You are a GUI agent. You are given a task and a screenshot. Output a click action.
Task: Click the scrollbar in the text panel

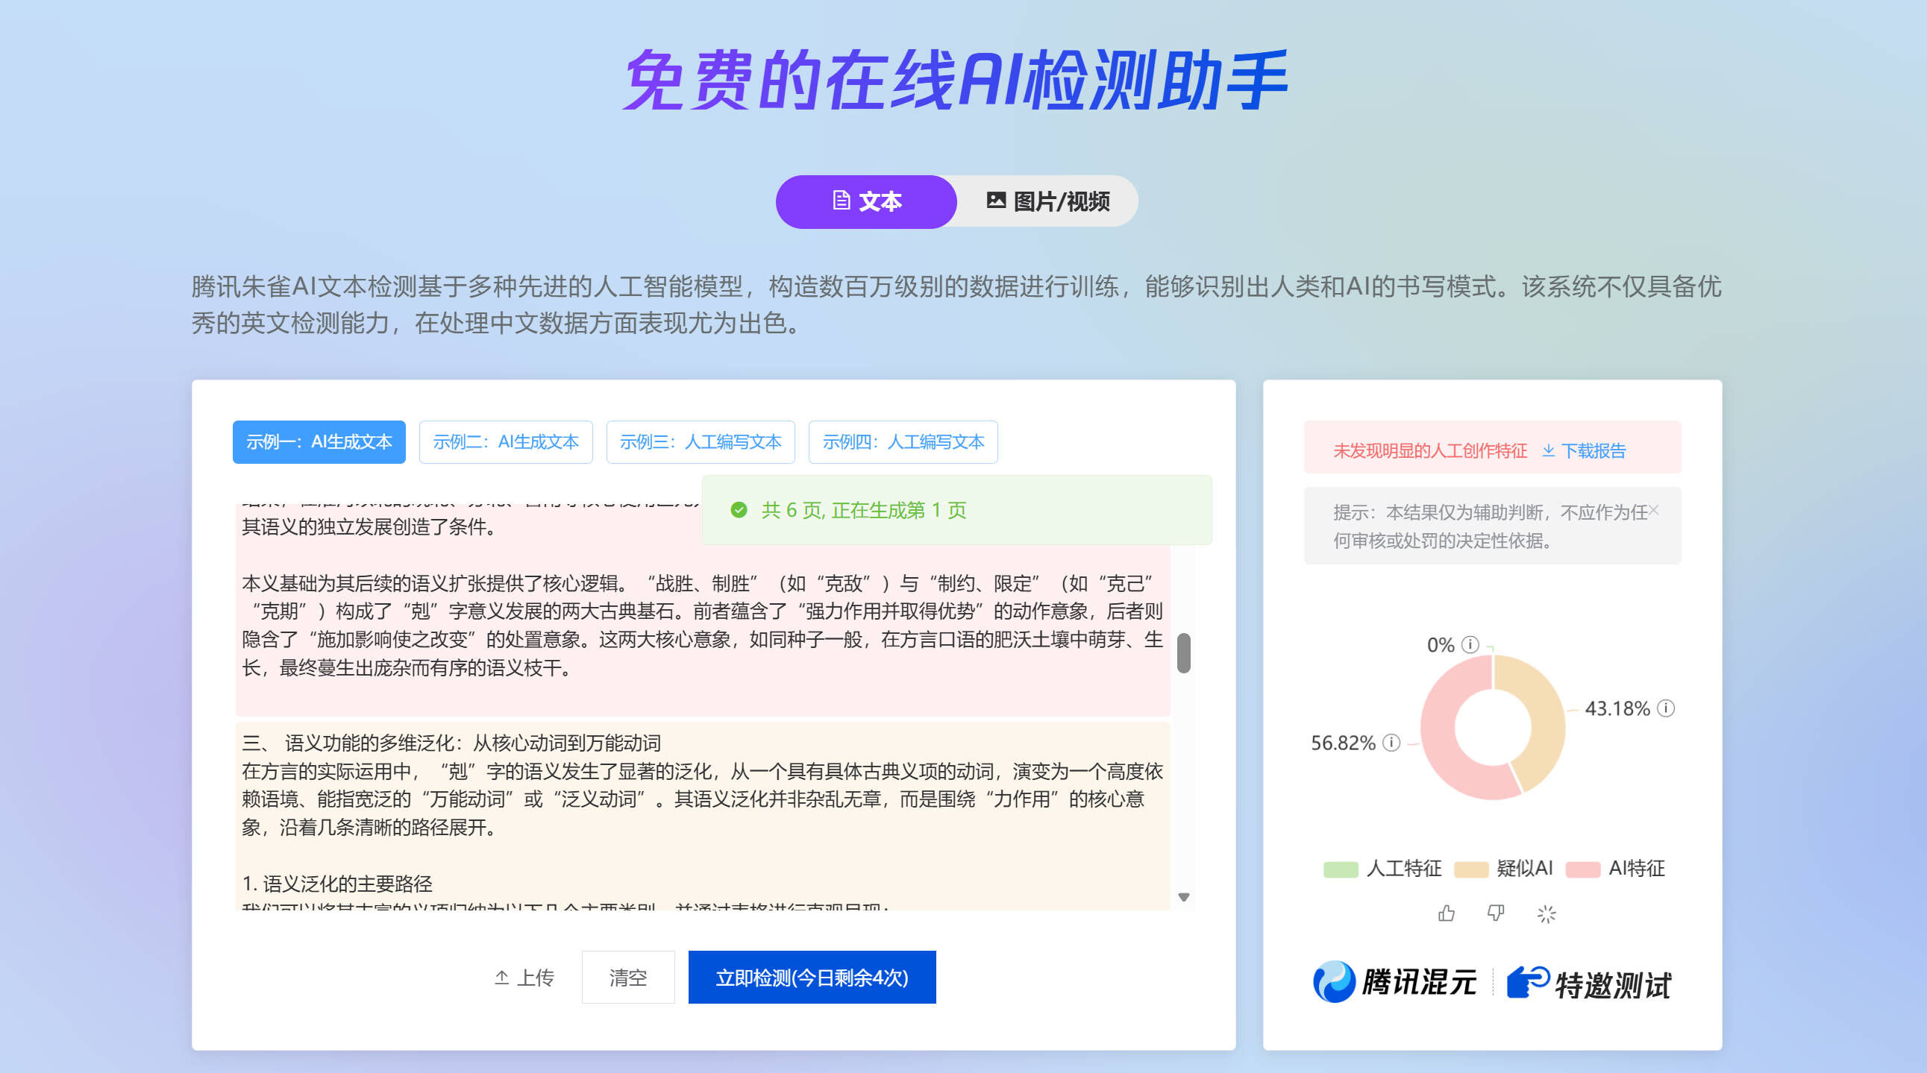(1183, 652)
